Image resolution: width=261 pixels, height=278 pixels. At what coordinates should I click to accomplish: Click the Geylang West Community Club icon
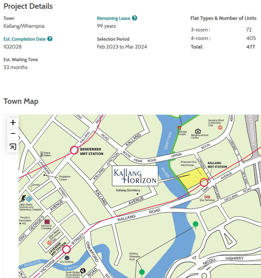click(x=220, y=128)
